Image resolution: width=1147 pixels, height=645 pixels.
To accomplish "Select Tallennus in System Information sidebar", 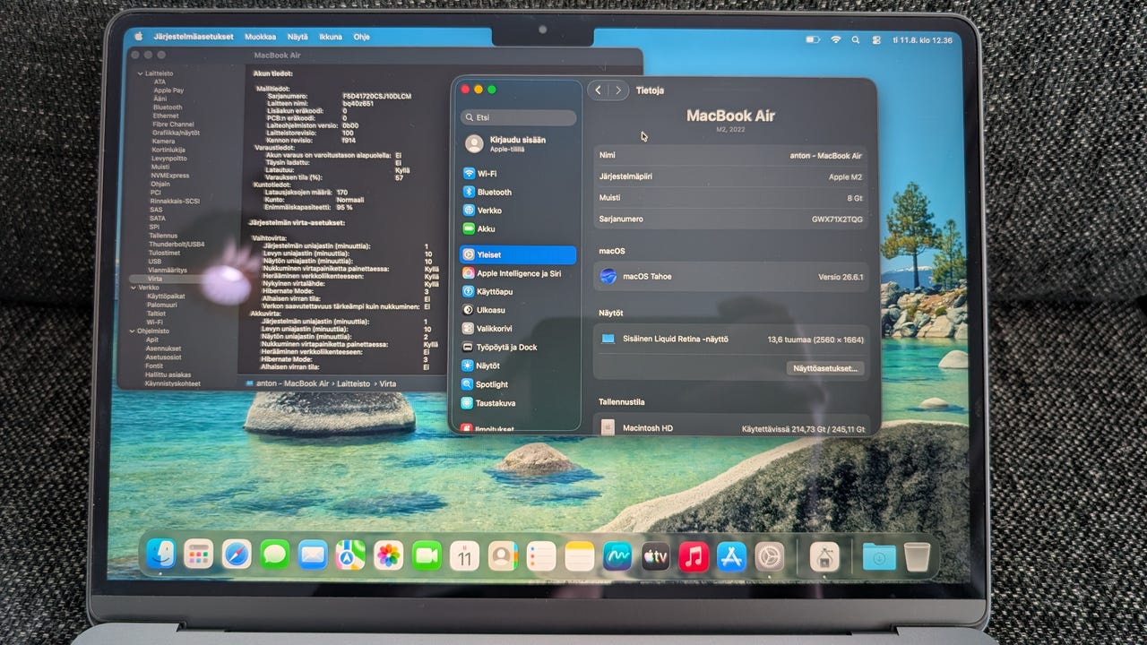I will tap(163, 236).
